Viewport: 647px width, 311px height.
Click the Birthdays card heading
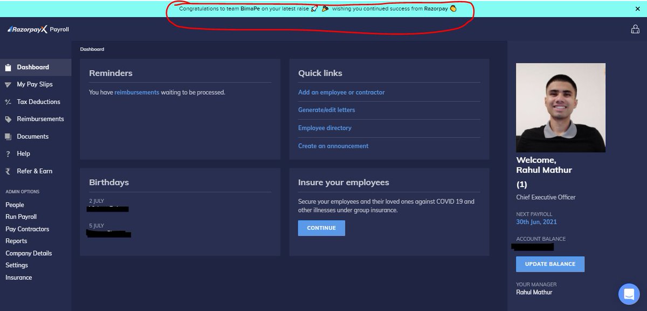coord(109,182)
